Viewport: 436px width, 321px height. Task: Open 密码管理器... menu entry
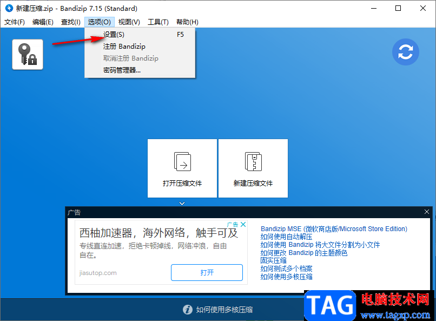[x=140, y=70]
